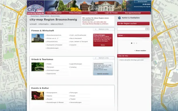Open Museen link
178x111 pixels.
(x=50, y=99)
